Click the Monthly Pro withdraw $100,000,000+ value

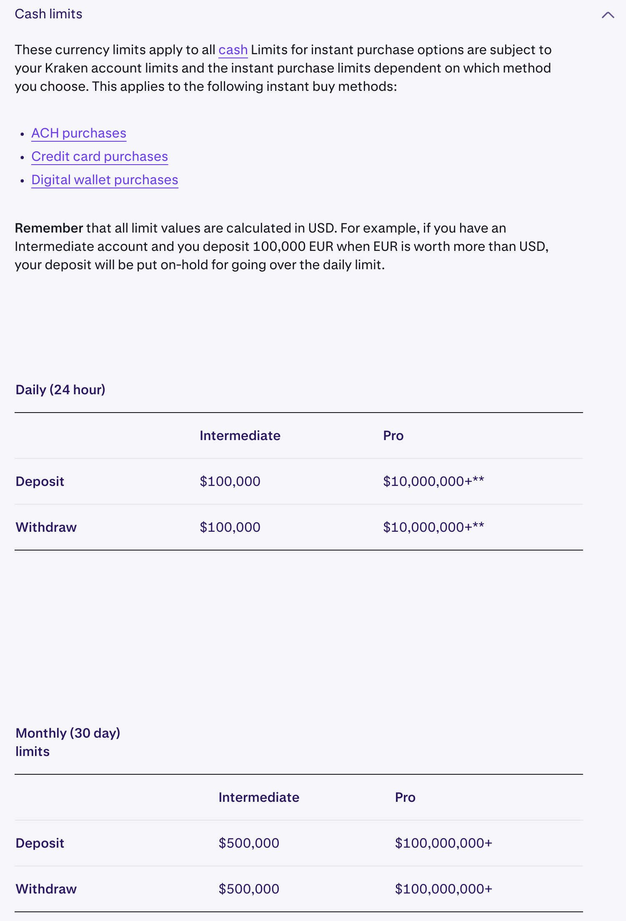coord(443,889)
